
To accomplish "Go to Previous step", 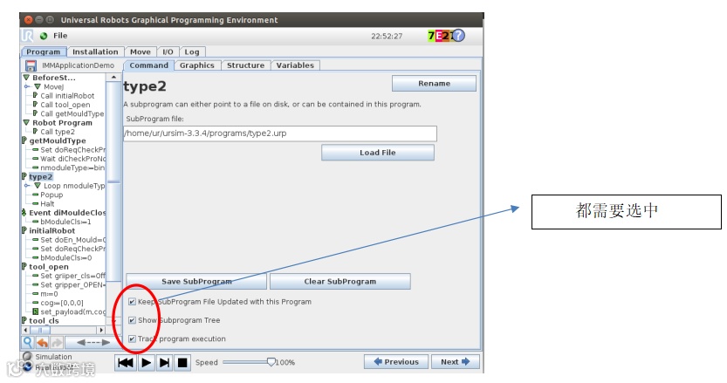I will tap(396, 362).
